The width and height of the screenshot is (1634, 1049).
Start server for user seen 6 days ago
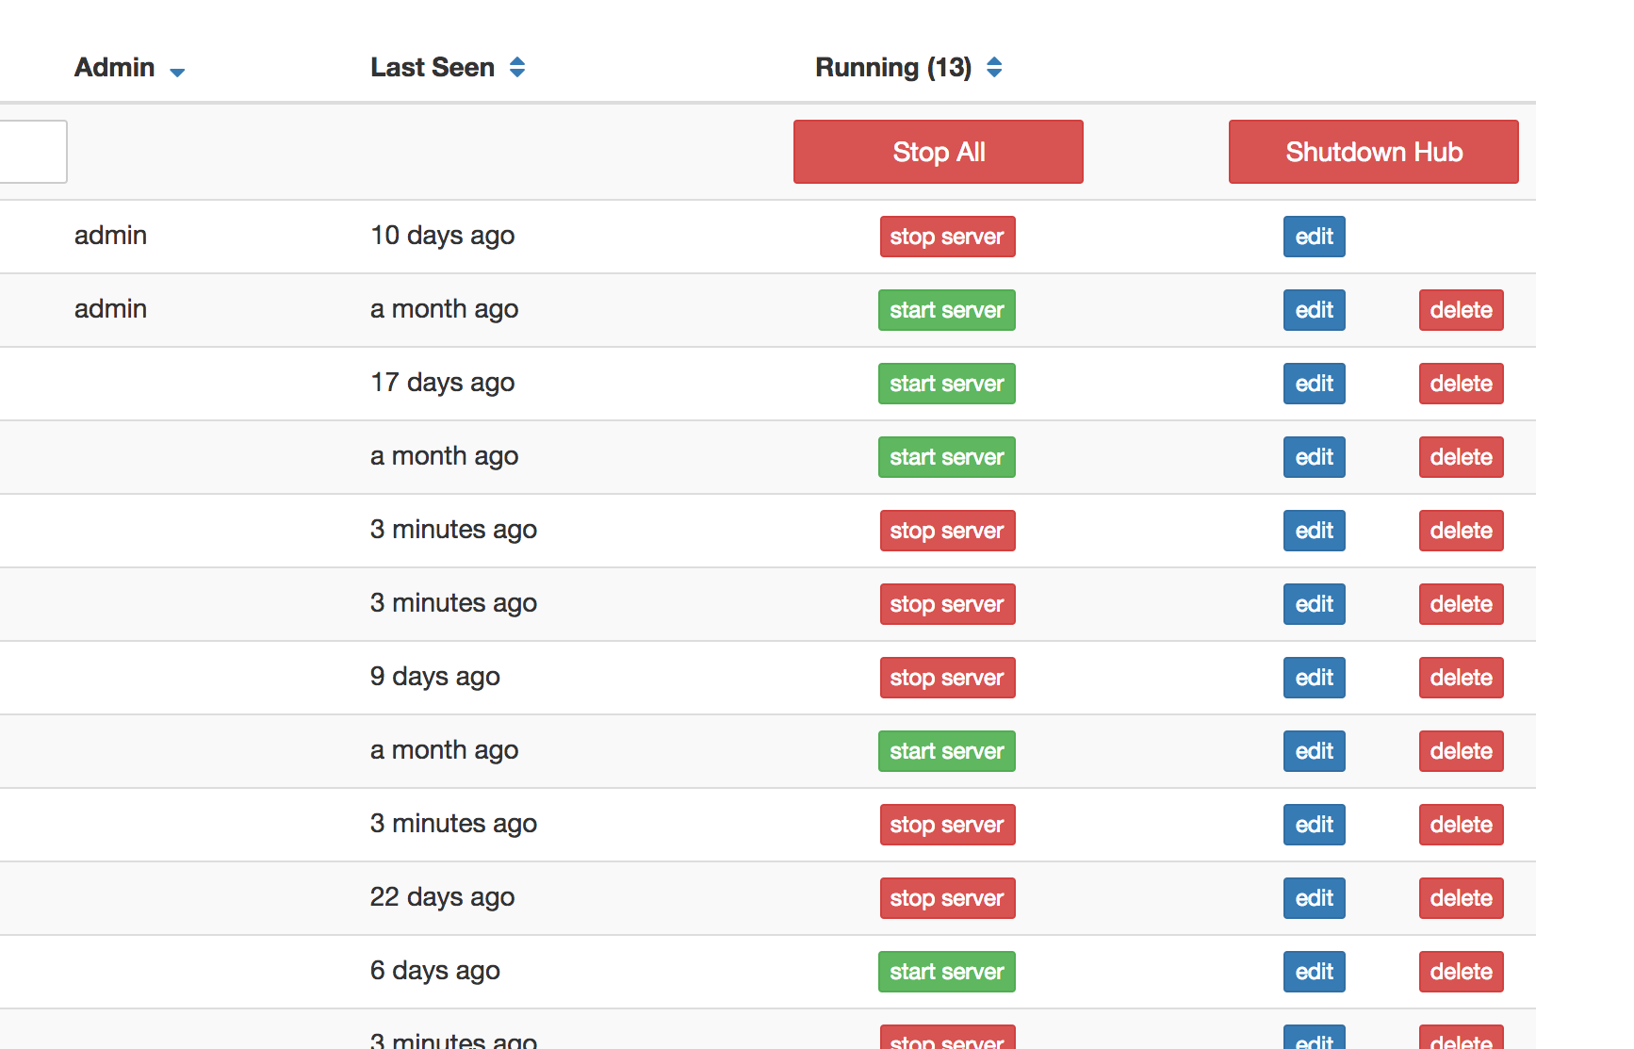(947, 972)
